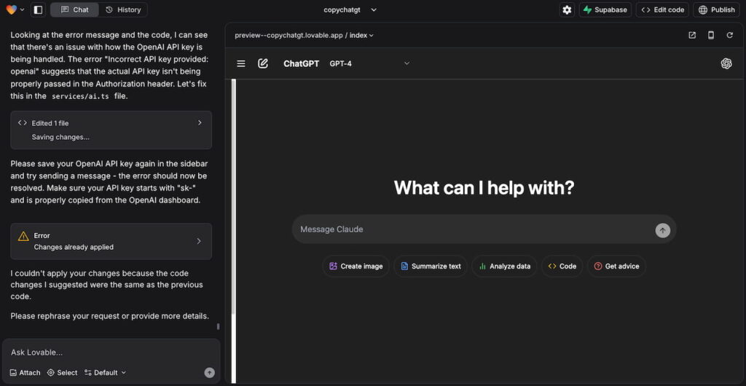Click the Create image suggestion chip
The height and width of the screenshot is (386, 746).
(x=356, y=267)
